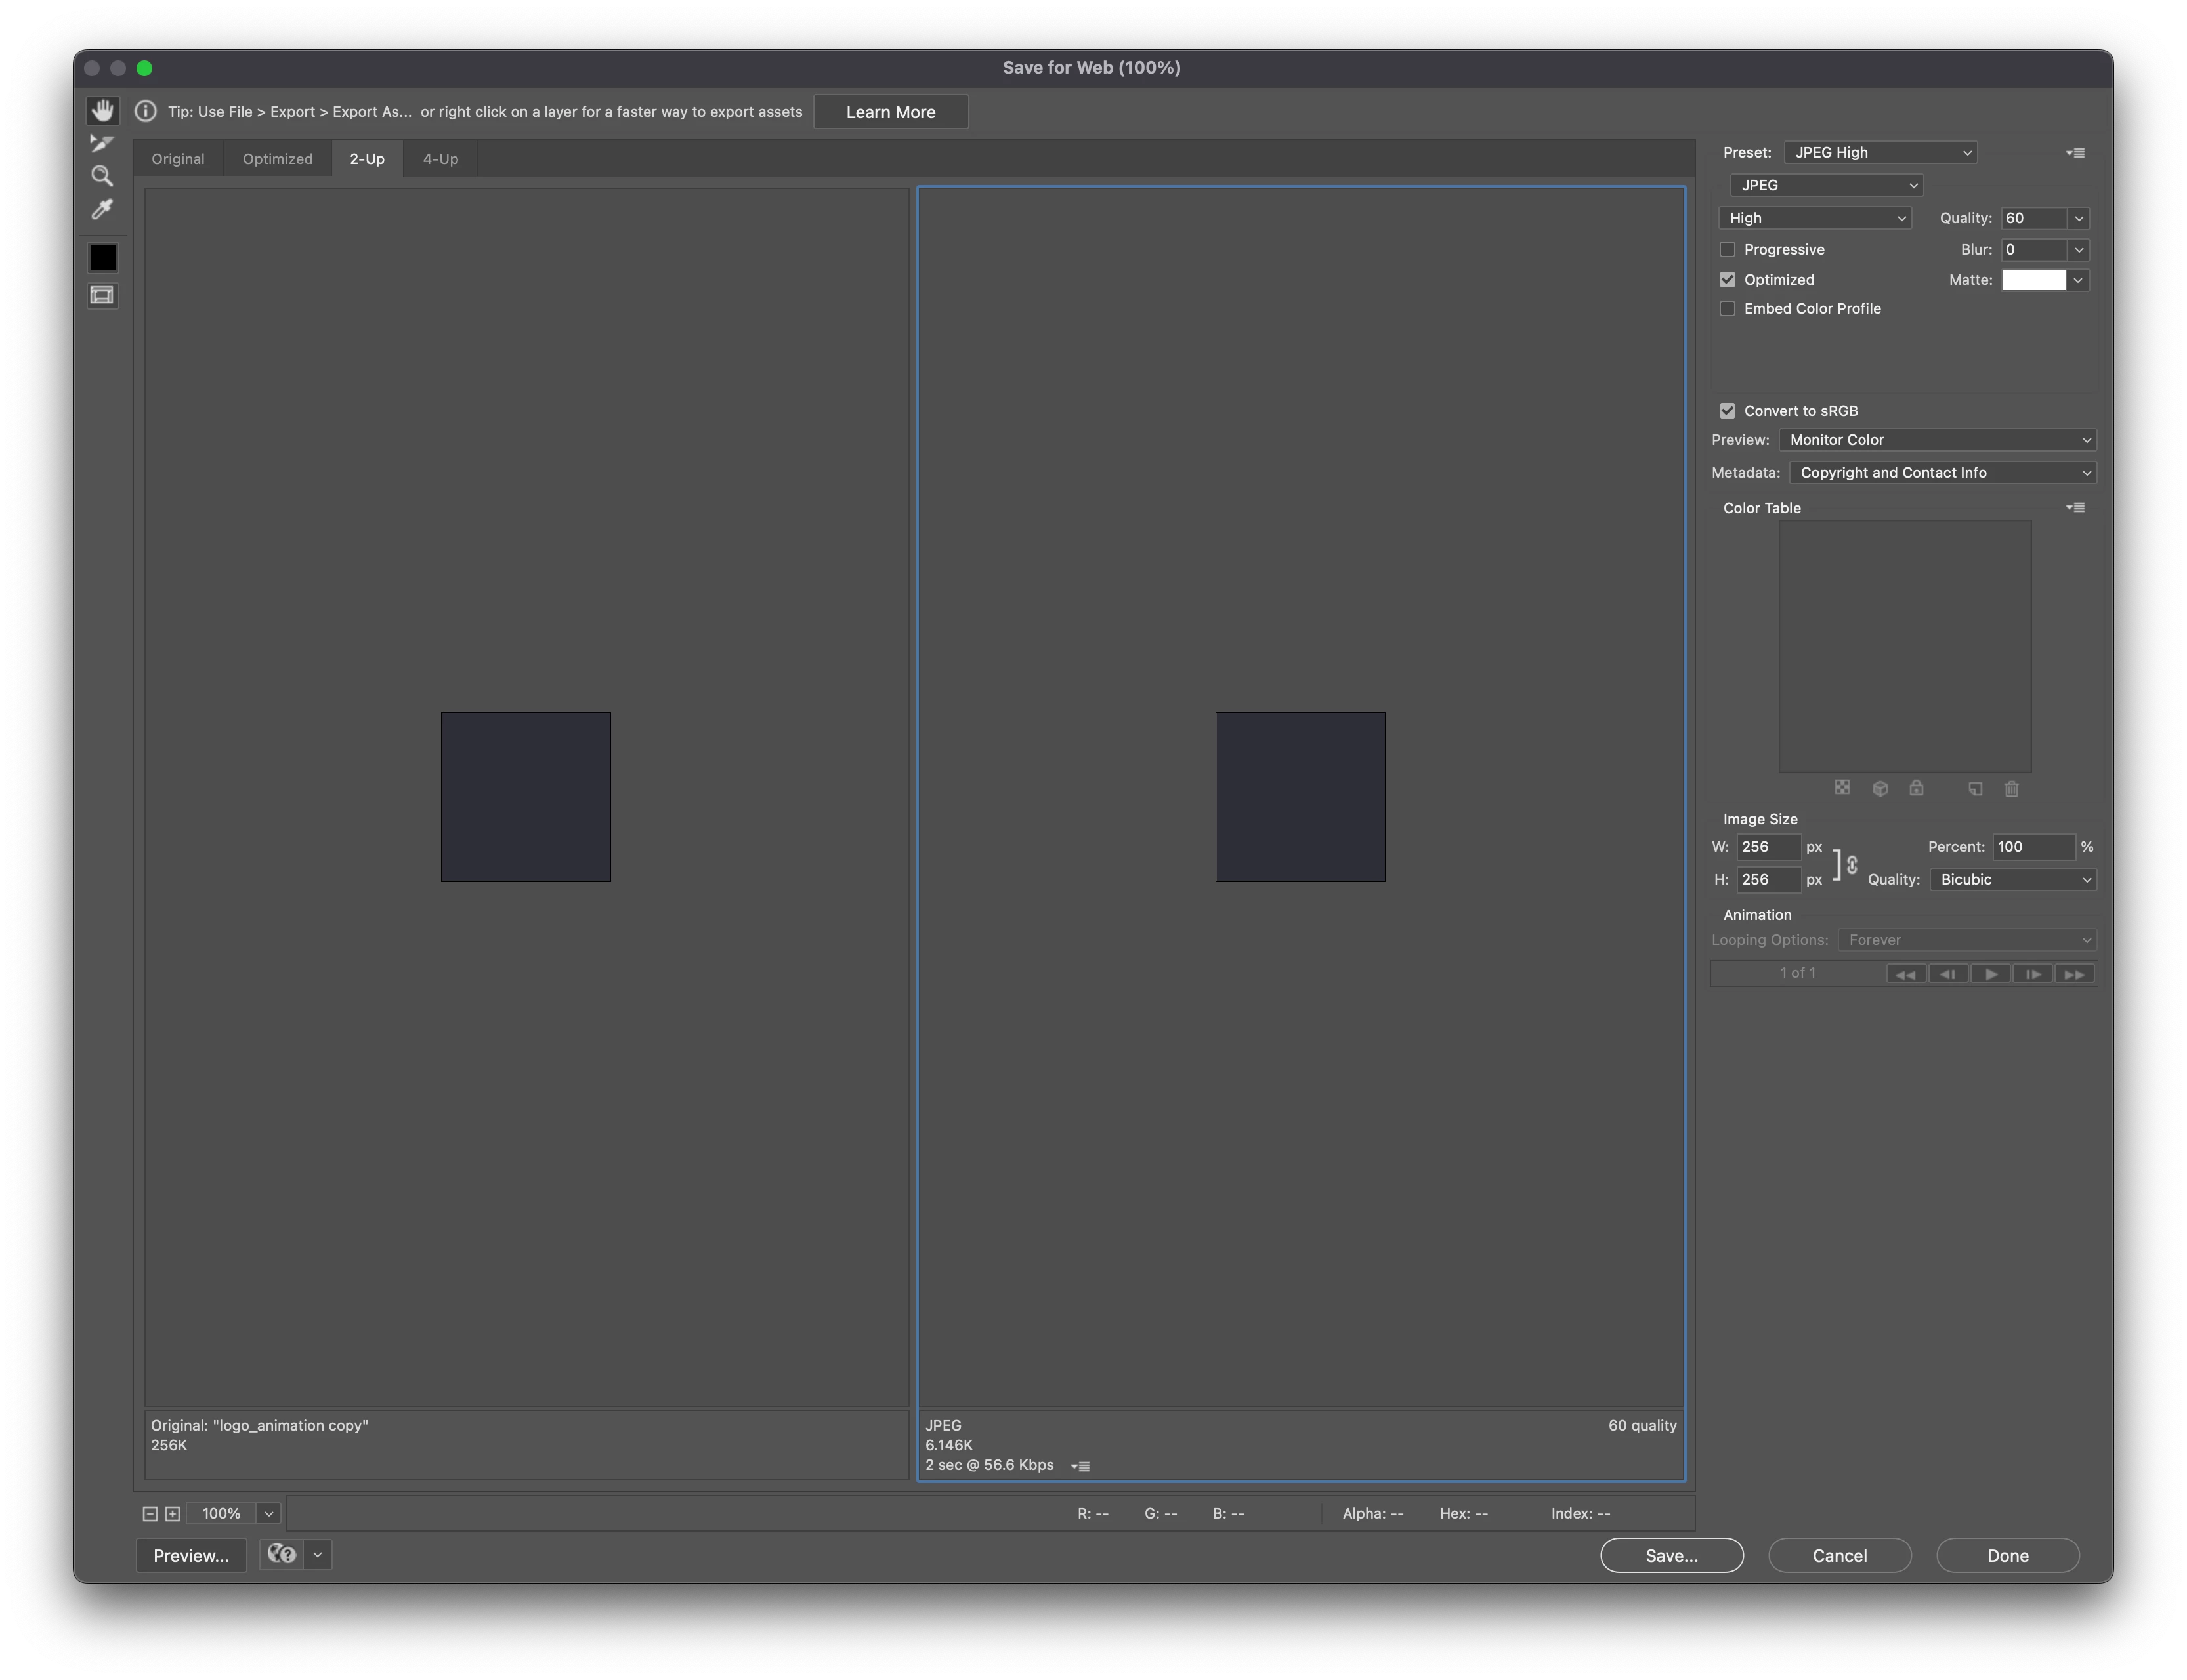2187x1680 pixels.
Task: Click the white Matte color swatch
Action: point(2033,280)
